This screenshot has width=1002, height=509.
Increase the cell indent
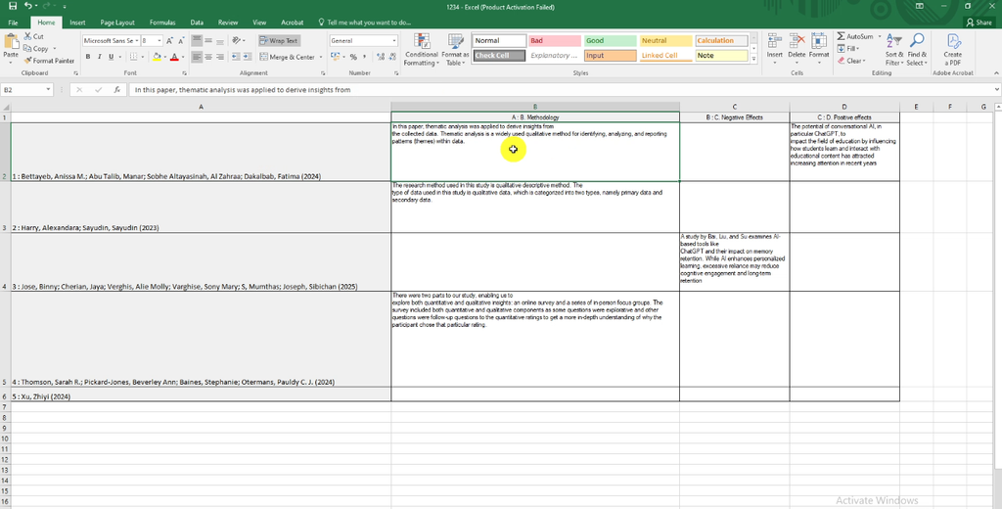point(248,57)
